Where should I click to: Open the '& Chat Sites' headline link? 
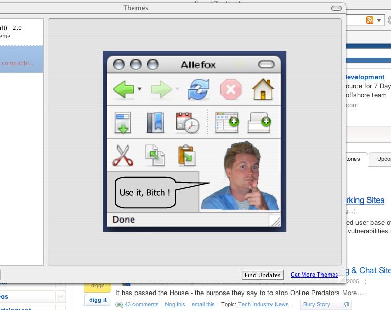[368, 270]
